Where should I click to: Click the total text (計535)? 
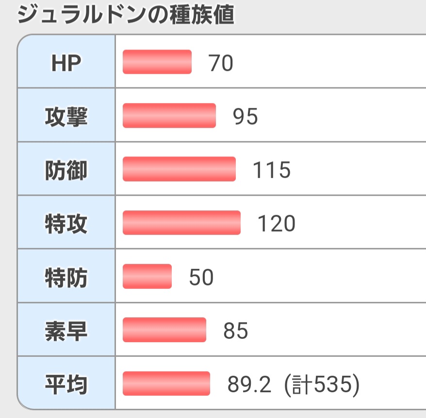pyautogui.click(x=322, y=384)
